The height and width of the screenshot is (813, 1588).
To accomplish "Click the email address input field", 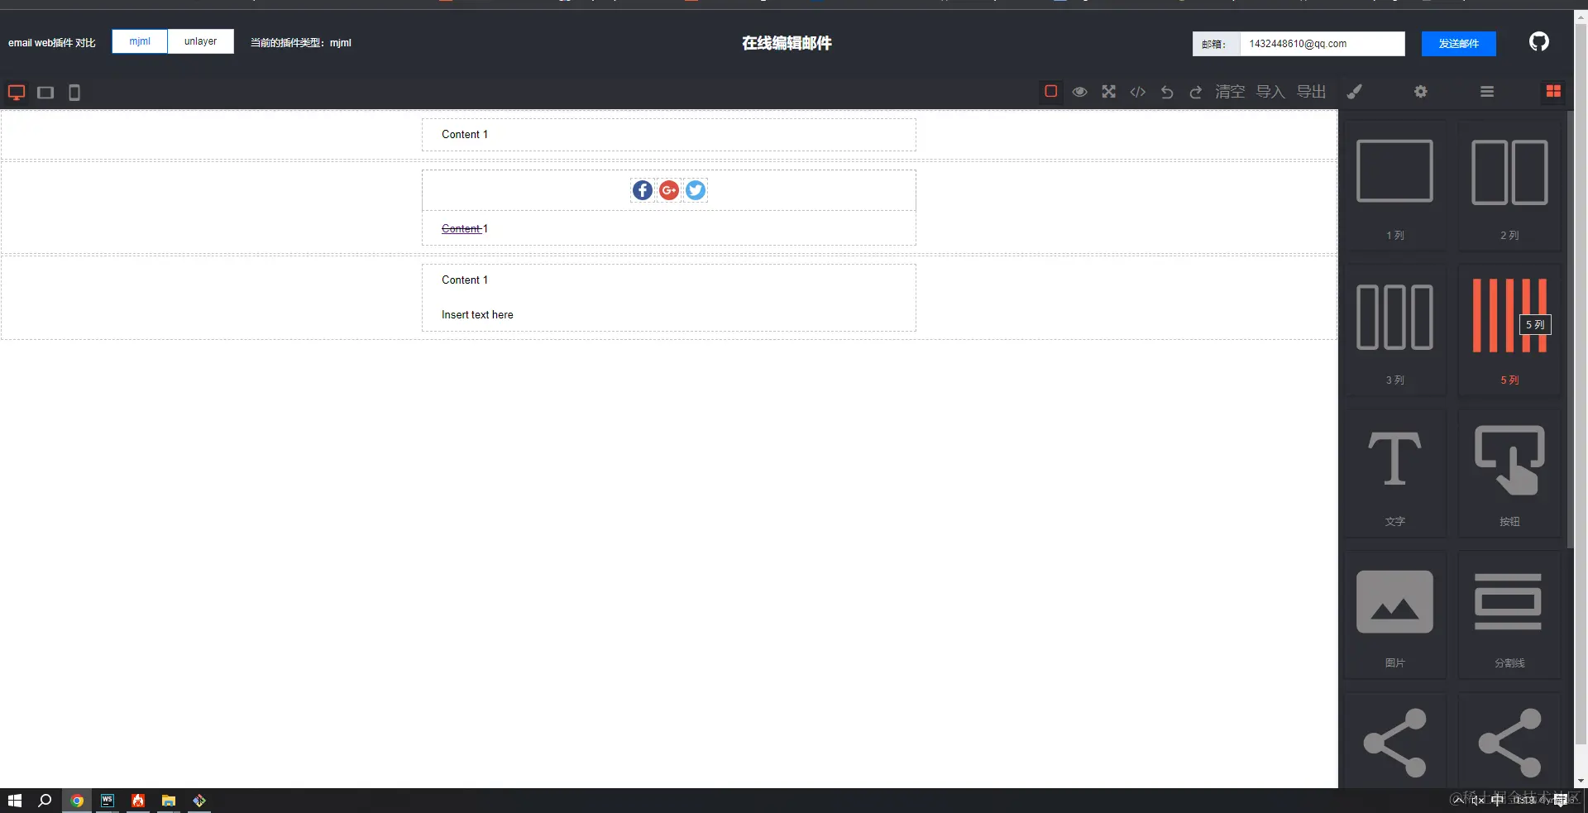I will (1322, 44).
